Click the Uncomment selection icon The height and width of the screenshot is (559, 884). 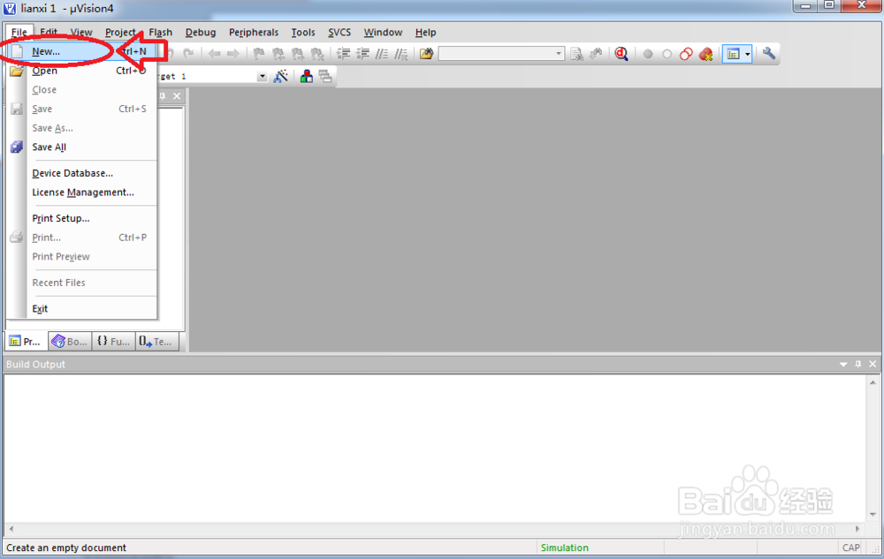[400, 54]
